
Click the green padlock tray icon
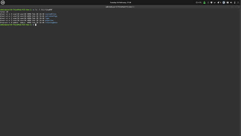(204, 2)
